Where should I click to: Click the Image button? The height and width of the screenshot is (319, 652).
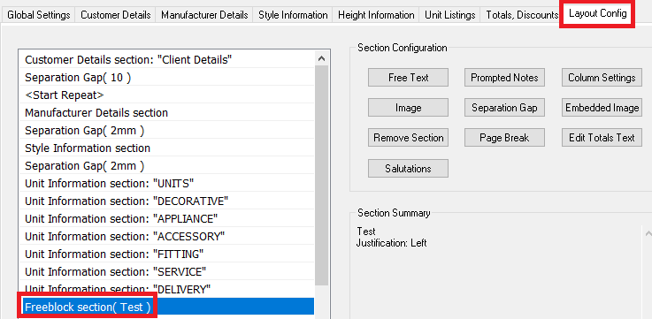408,108
